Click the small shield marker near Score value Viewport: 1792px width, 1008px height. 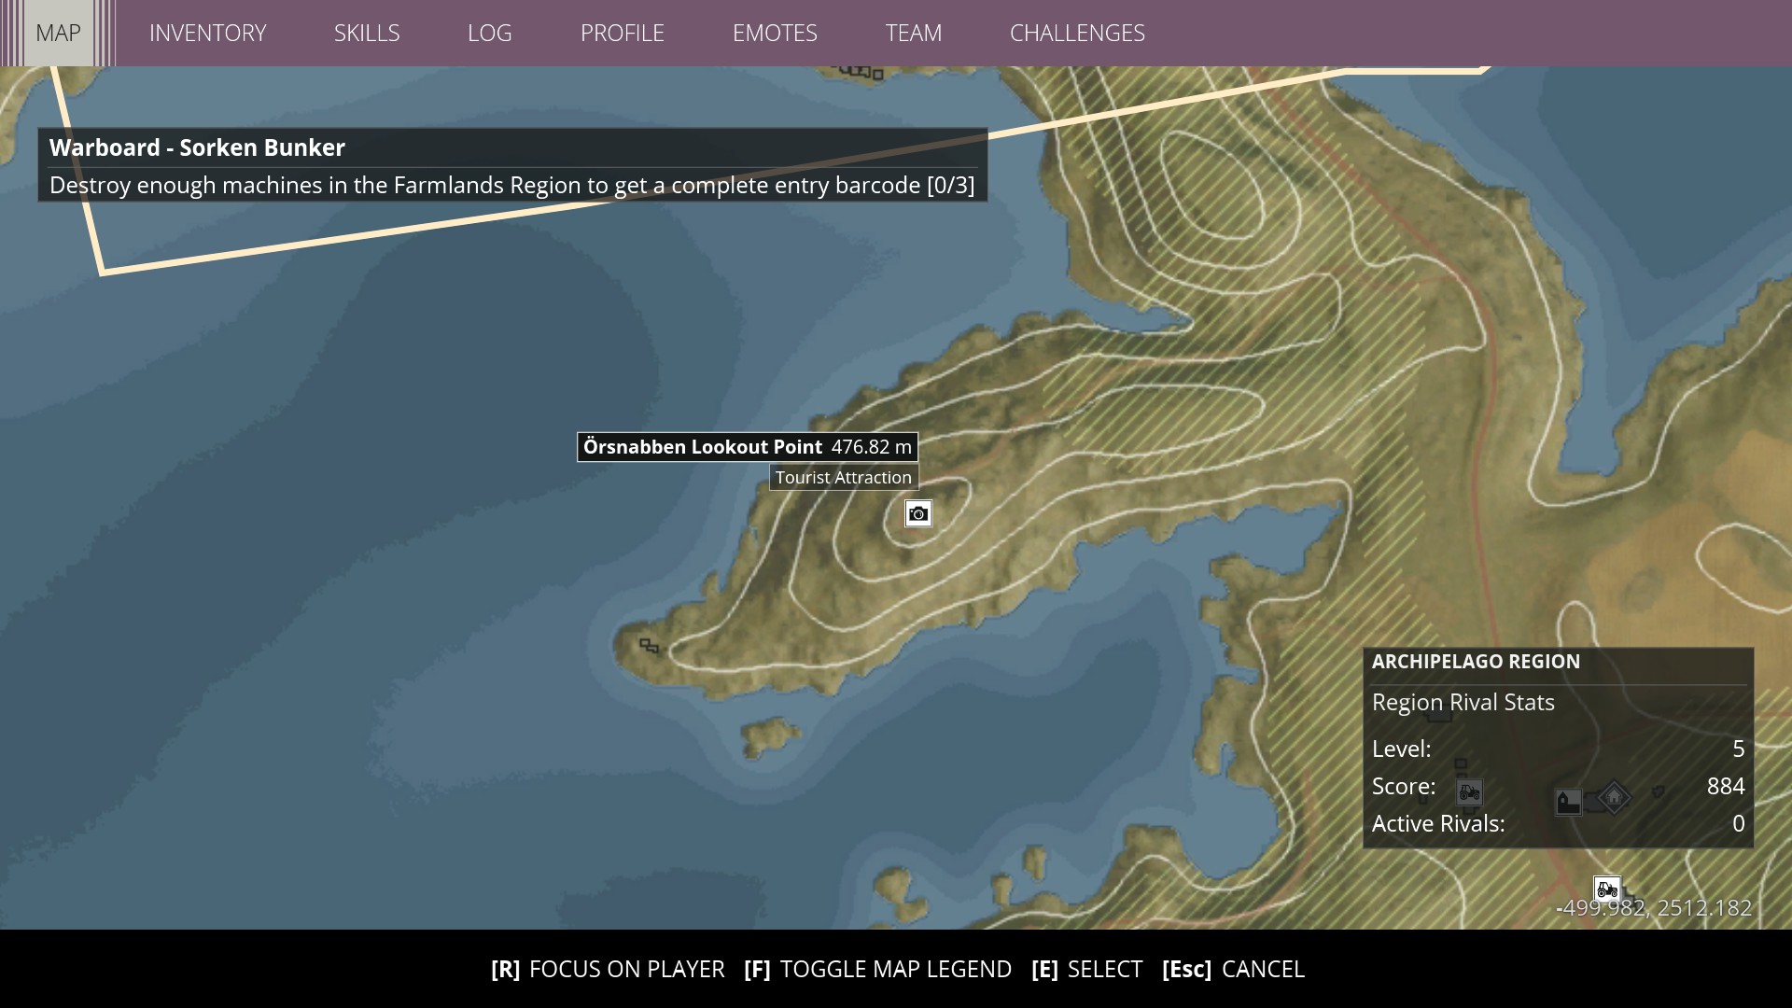(1658, 791)
